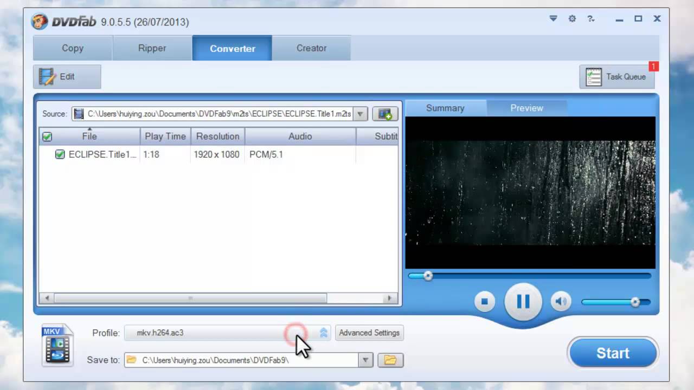This screenshot has height=390, width=694.
Task: Click the DVDFab mascot logo icon
Action: point(40,22)
